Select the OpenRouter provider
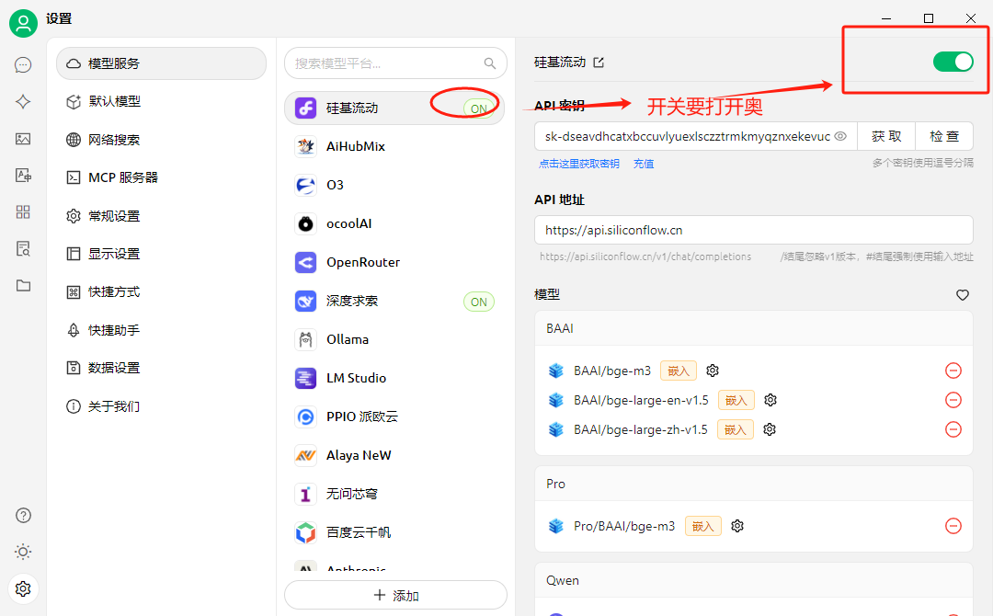This screenshot has width=993, height=616. coord(394,262)
